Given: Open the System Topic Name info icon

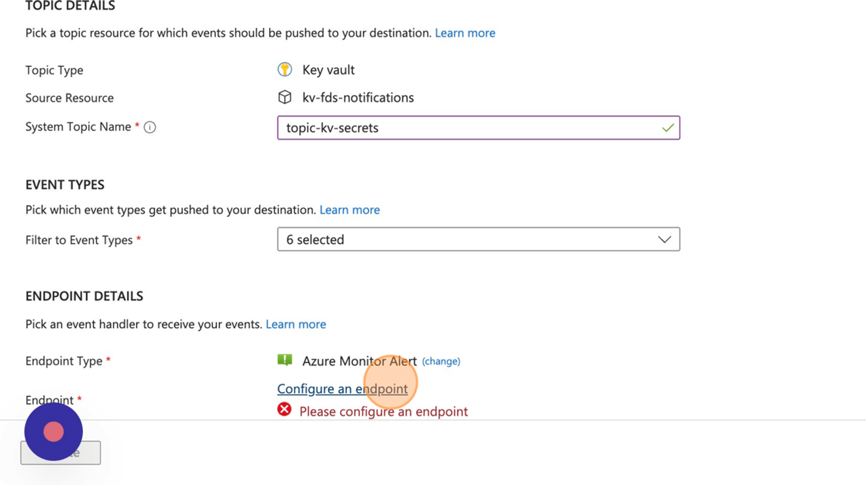Looking at the screenshot, I should (150, 127).
